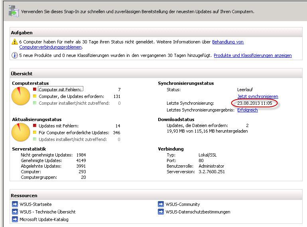
Task: Click green swatch beside Computer installiert/nicht zutreffend
Action: [x=35, y=103]
